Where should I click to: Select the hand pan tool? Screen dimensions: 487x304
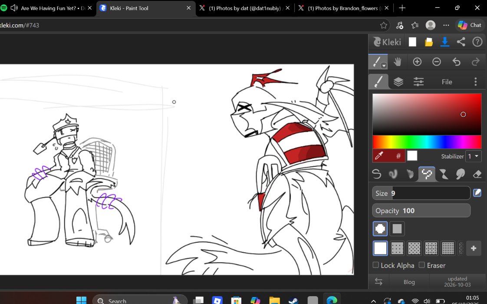pyautogui.click(x=397, y=62)
